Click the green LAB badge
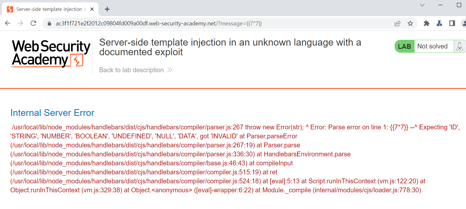This screenshot has height=209, width=466. pos(405,47)
